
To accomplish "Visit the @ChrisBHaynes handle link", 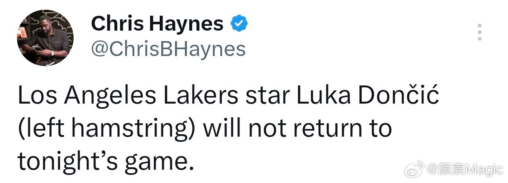I will pyautogui.click(x=168, y=49).
